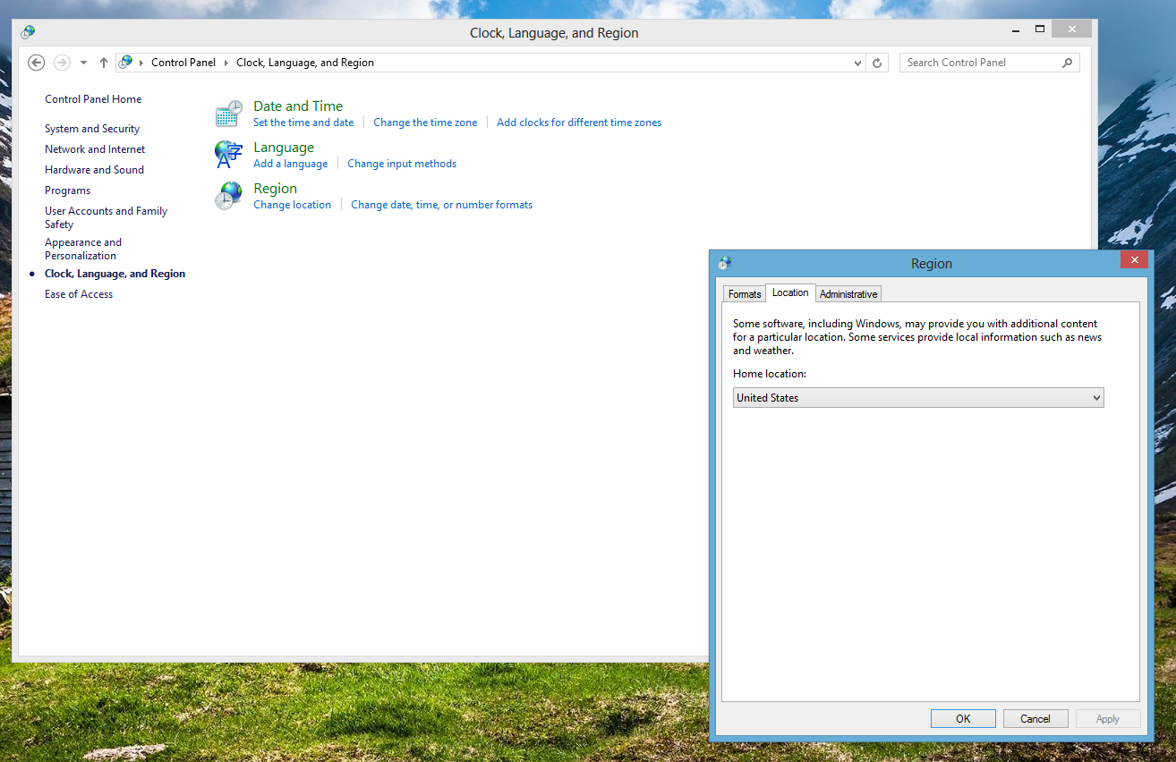Click the Region globe-and-clock icon
The image size is (1176, 762).
229,196
